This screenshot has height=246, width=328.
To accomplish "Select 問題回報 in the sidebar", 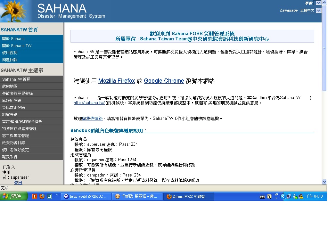I will point(31,60).
